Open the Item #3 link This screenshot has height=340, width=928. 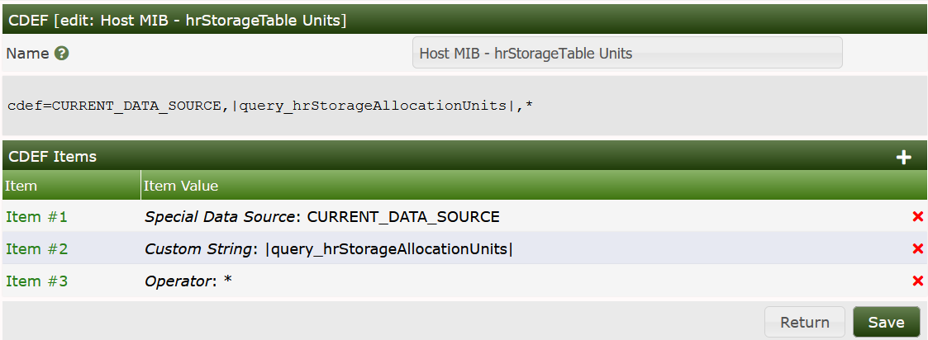(36, 281)
